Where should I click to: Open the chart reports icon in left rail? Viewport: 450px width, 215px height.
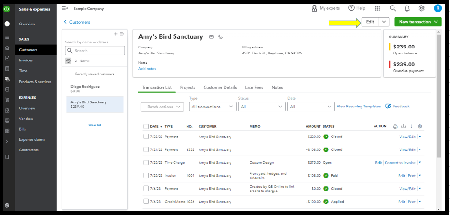(x=7, y=58)
